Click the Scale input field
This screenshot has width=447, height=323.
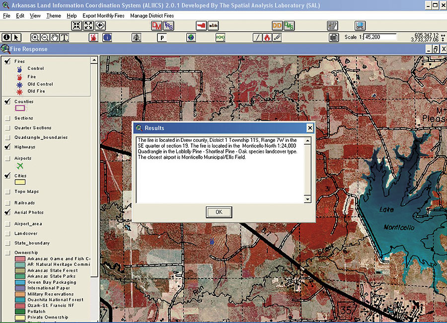pos(380,37)
